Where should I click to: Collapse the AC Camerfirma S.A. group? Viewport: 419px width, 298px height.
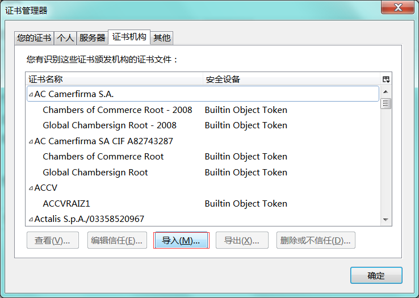(31, 94)
